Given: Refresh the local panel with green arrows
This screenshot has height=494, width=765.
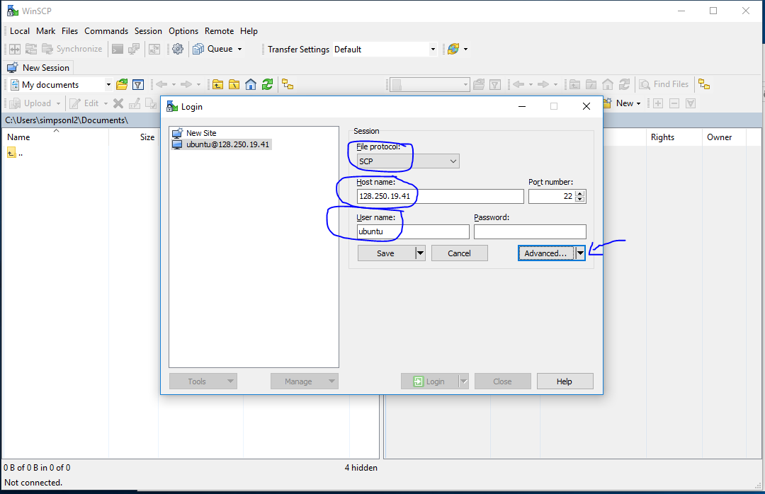Looking at the screenshot, I should pos(267,84).
